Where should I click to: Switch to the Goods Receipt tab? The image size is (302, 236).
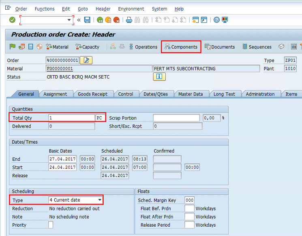pos(93,94)
